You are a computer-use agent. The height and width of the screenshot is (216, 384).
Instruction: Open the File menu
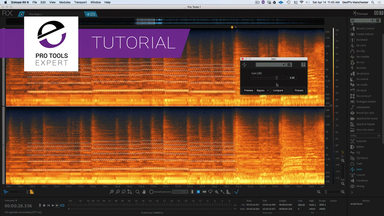[34, 2]
